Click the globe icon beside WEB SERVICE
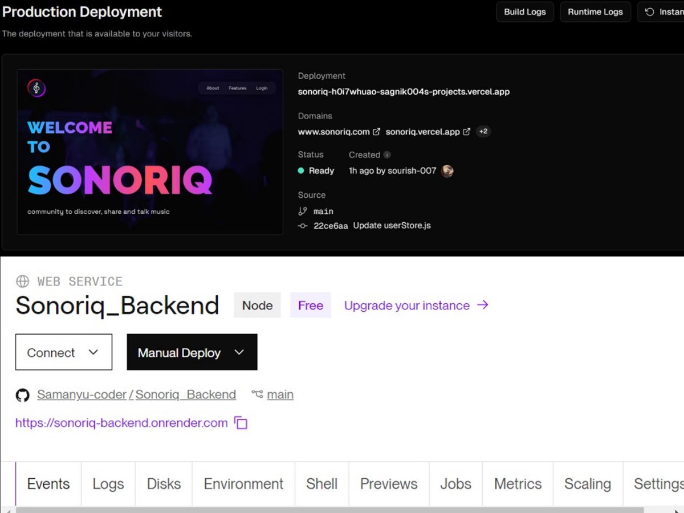Viewport: 684px width, 513px height. (22, 281)
